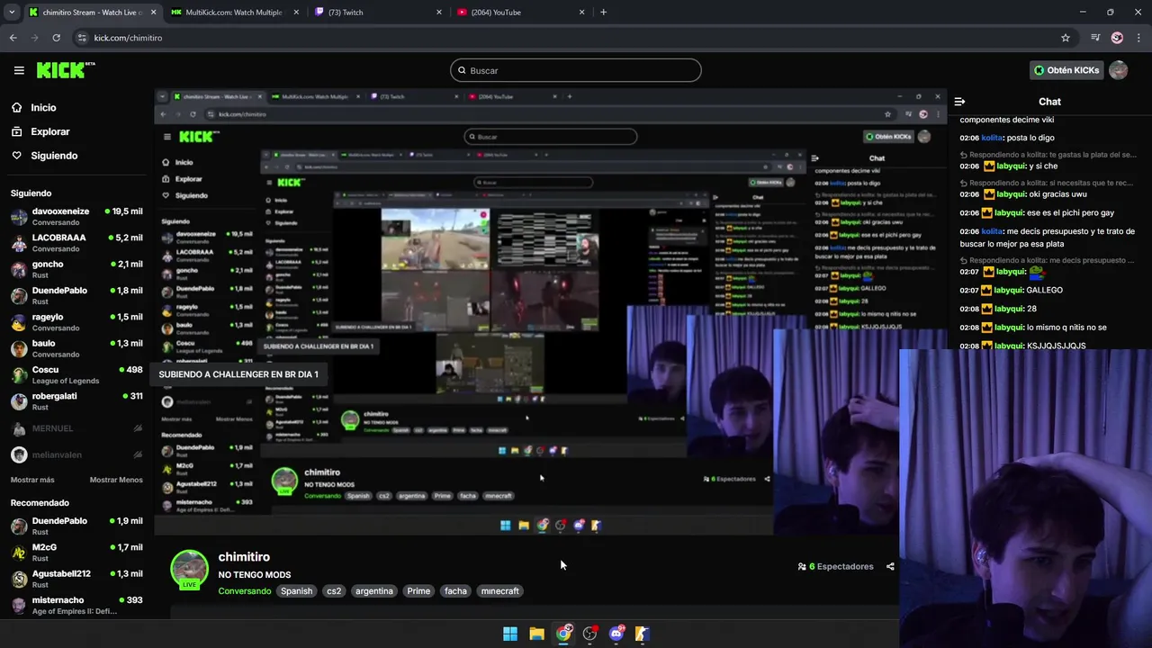The height and width of the screenshot is (648, 1152).
Task: Open the tab search dropdown arrow
Action: click(x=12, y=13)
